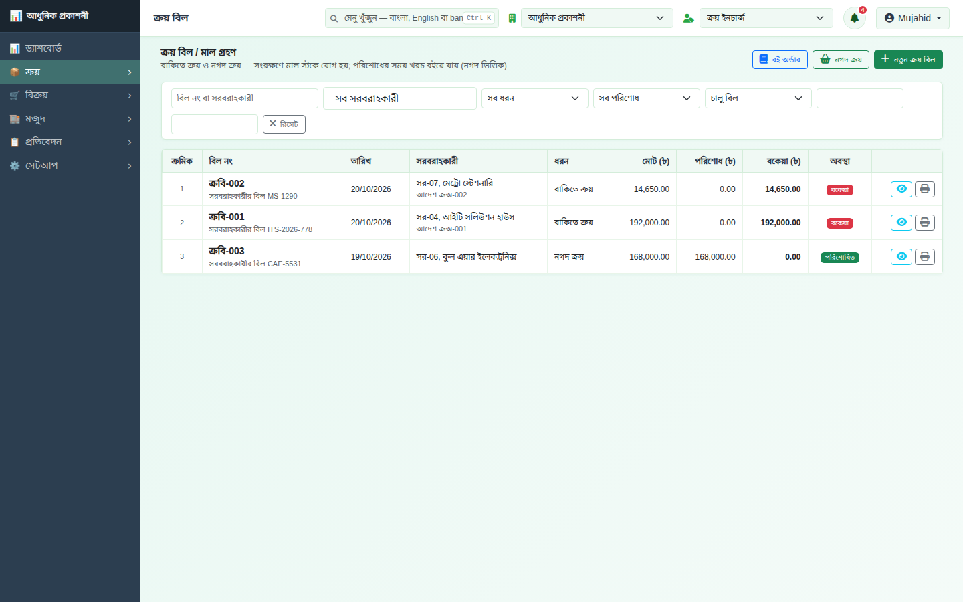
Task: Open the সব ধরন filter dropdown
Action: [534, 98]
